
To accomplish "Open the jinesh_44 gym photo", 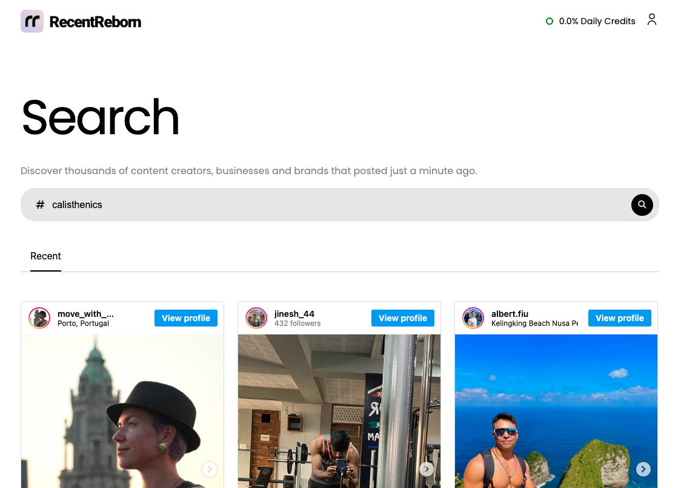I will (339, 411).
